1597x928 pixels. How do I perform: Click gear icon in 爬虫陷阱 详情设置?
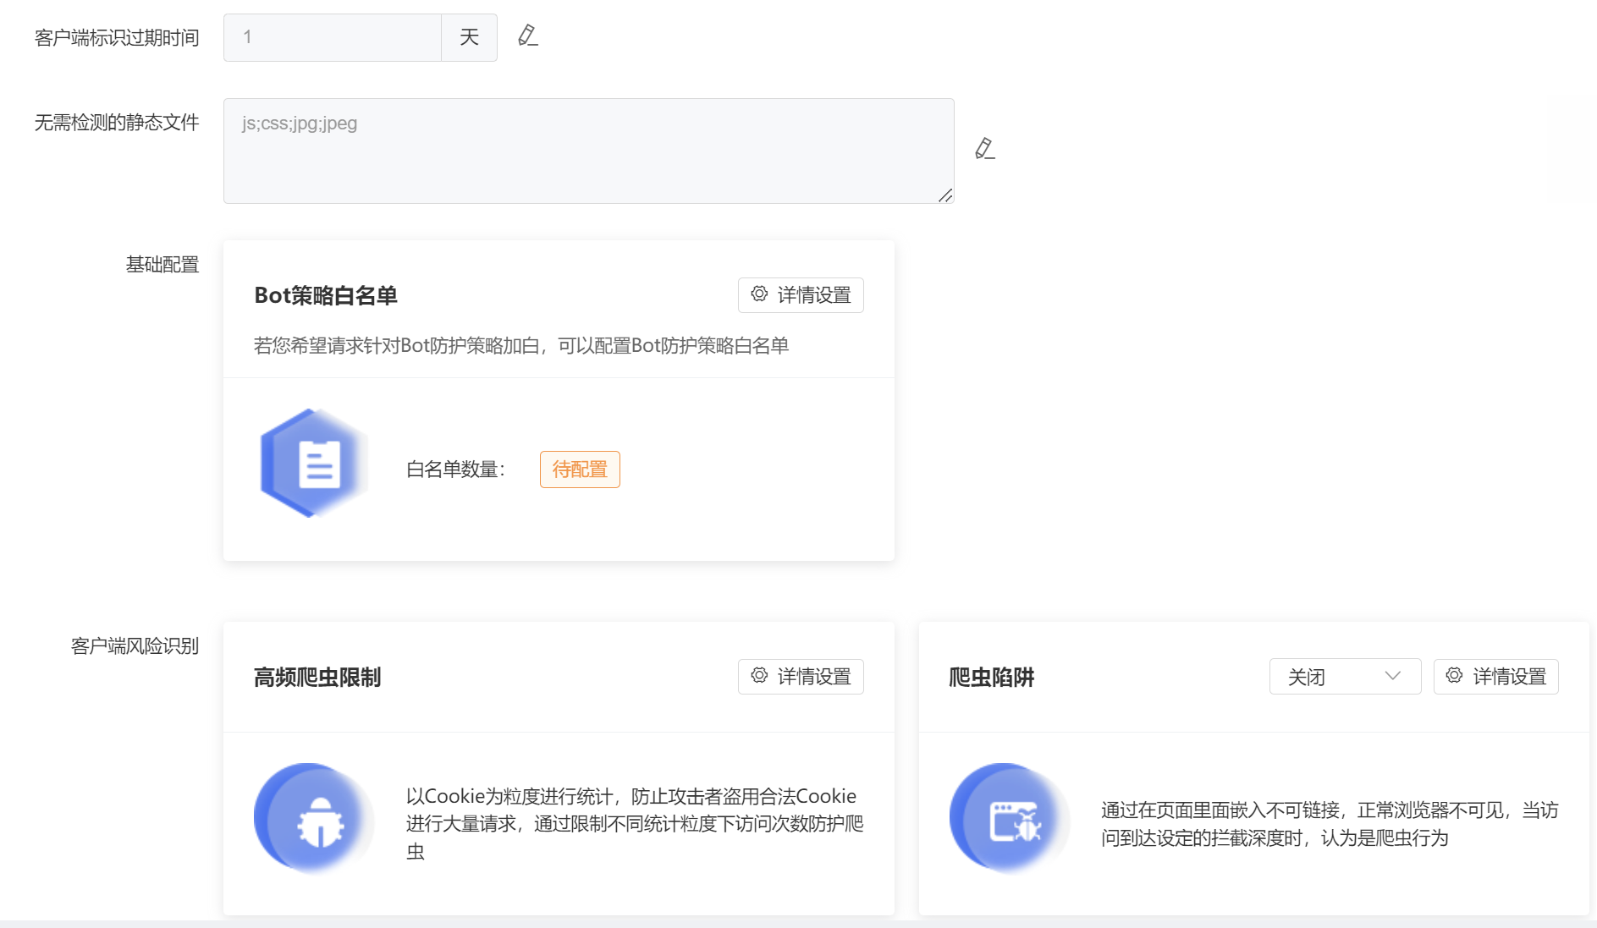1454,676
